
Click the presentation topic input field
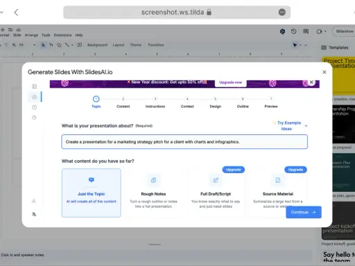184,142
